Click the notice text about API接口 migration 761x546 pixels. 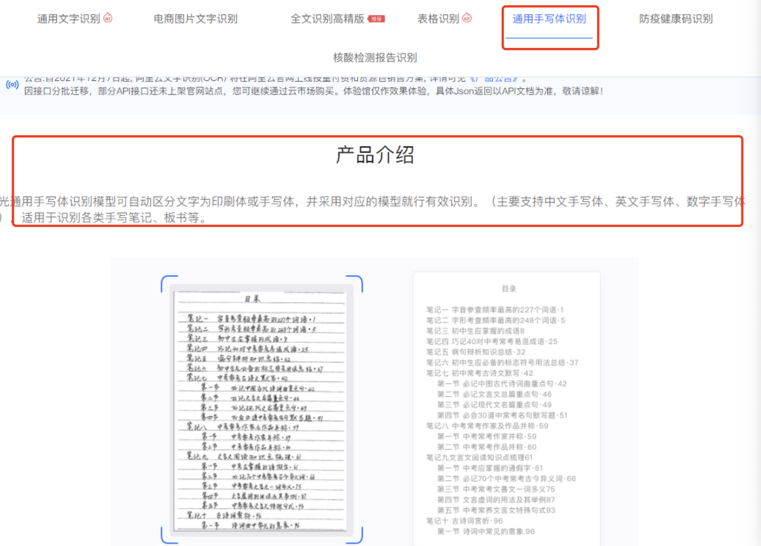(x=313, y=91)
